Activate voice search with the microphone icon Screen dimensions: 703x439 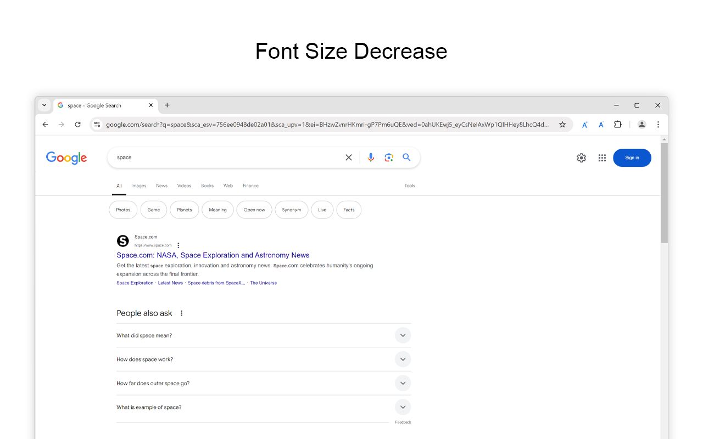click(371, 157)
